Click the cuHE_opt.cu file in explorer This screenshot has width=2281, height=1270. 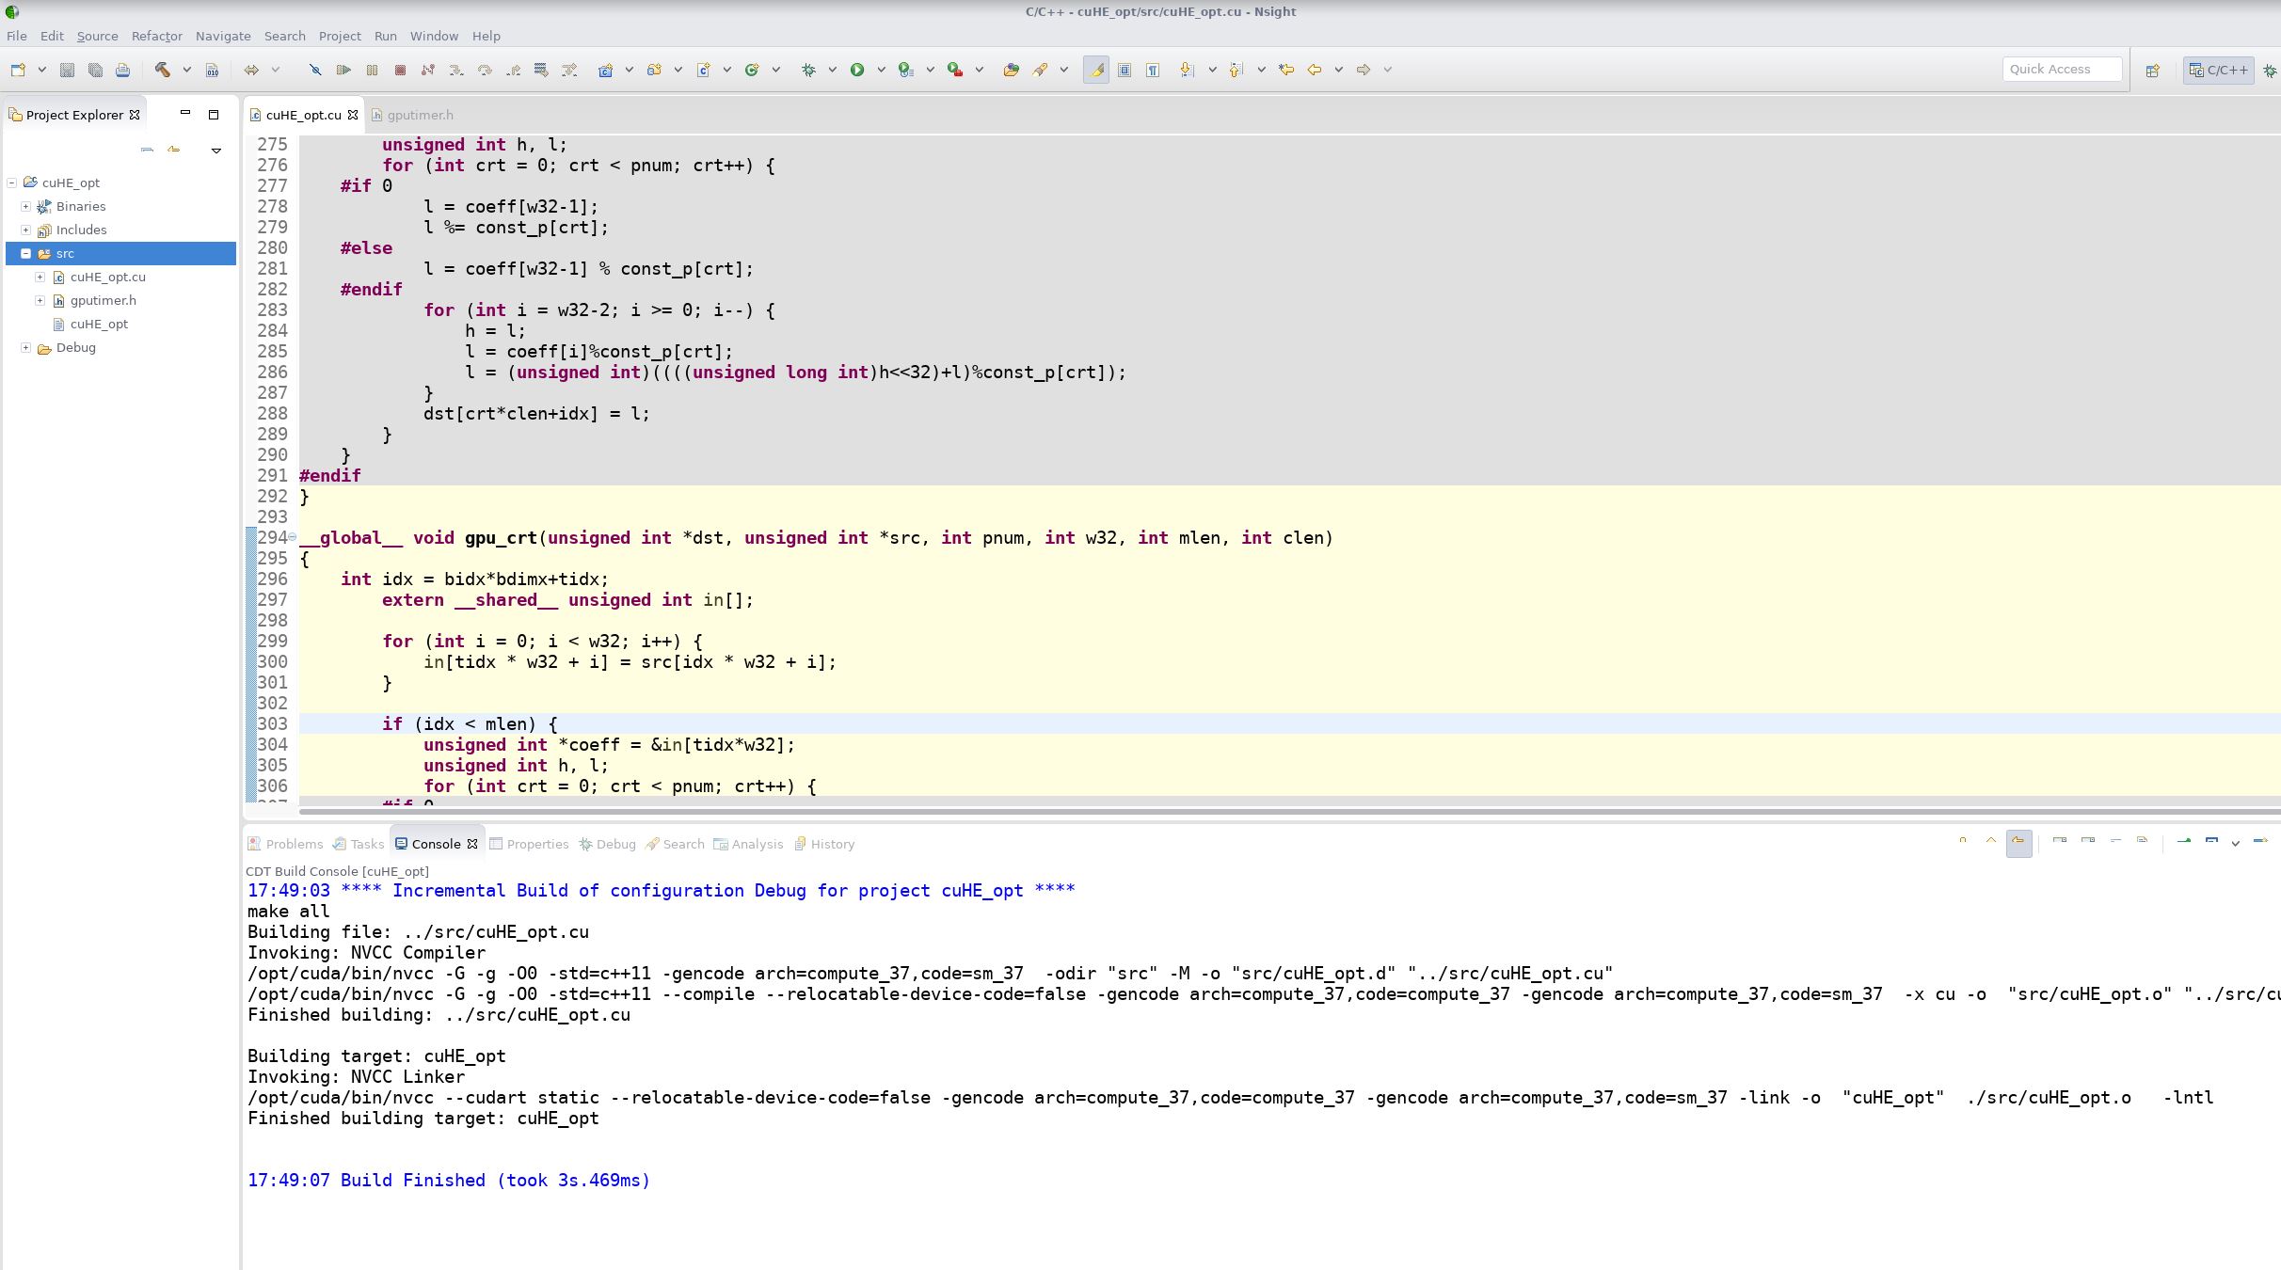tap(106, 276)
